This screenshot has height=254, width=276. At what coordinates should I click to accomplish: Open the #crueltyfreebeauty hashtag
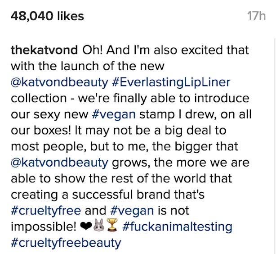(x=66, y=243)
